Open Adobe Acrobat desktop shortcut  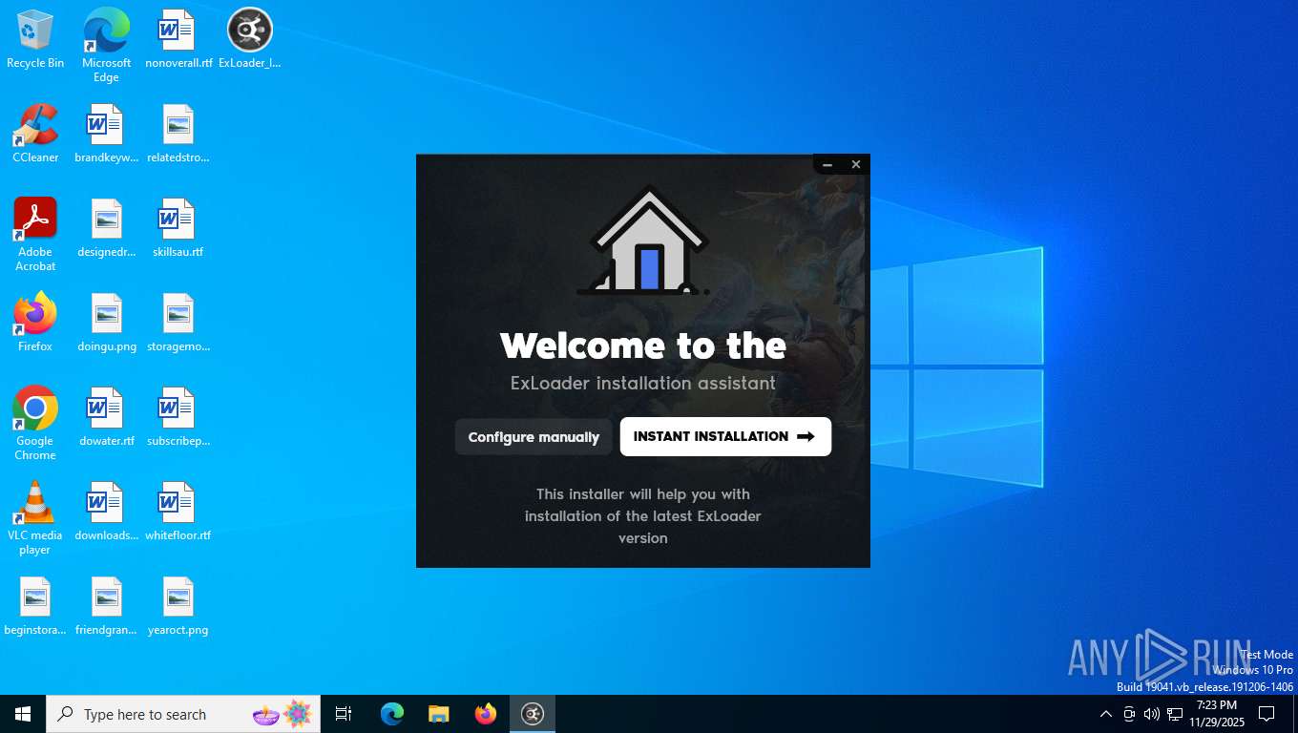click(35, 235)
